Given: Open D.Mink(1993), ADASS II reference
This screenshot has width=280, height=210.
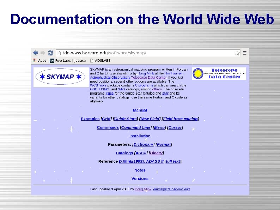Looking at the screenshot, I should click(141, 161).
